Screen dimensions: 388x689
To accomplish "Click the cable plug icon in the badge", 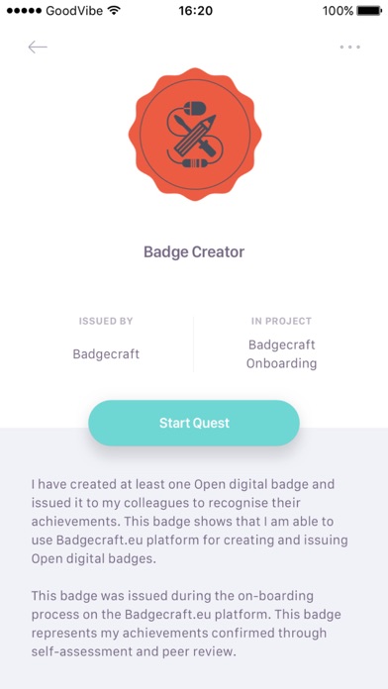I will (194, 163).
